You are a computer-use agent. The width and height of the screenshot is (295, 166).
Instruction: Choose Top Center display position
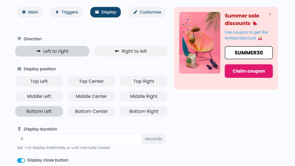[x=91, y=81]
